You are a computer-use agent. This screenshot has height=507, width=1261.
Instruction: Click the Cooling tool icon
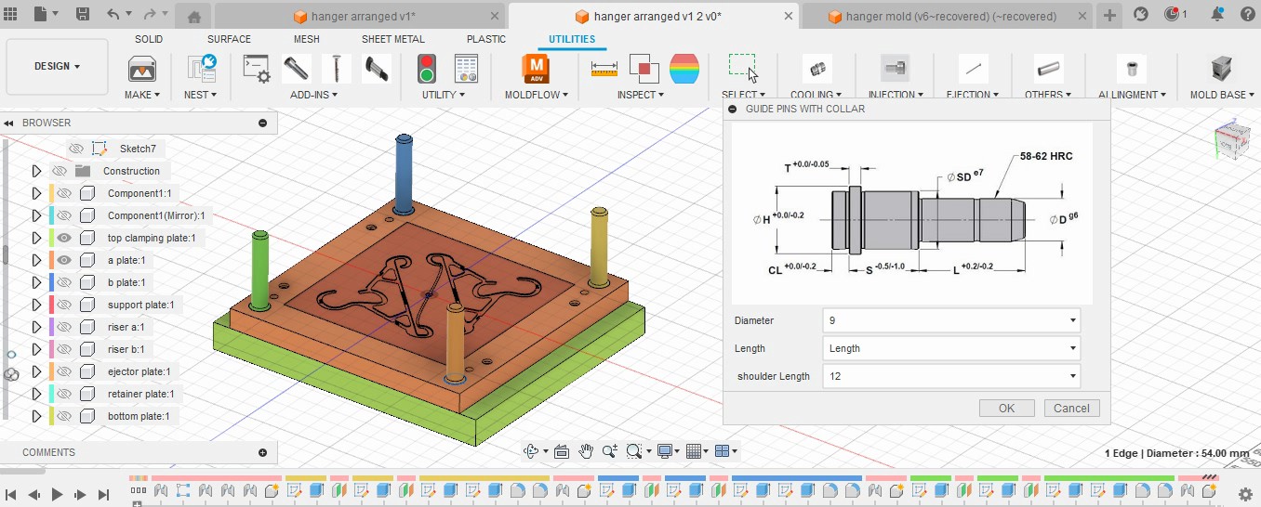pos(816,69)
